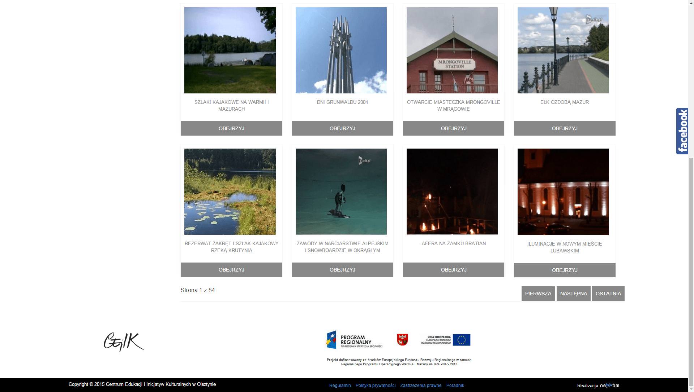Click the CEiIK logo in the footer
Viewport: 694px width, 392px height.
coord(124,342)
